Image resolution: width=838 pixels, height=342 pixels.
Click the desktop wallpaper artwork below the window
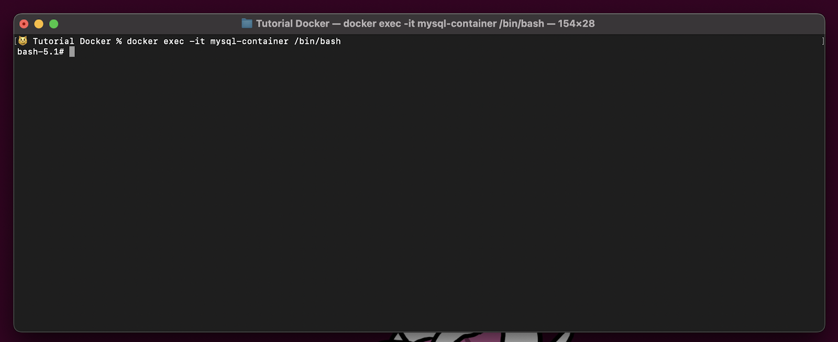[477, 337]
